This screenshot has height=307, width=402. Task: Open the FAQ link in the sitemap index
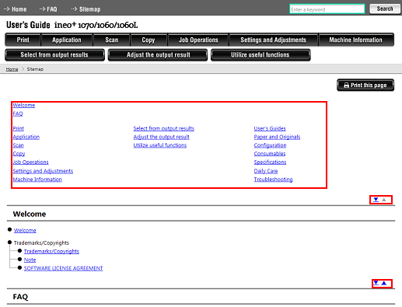(x=18, y=113)
